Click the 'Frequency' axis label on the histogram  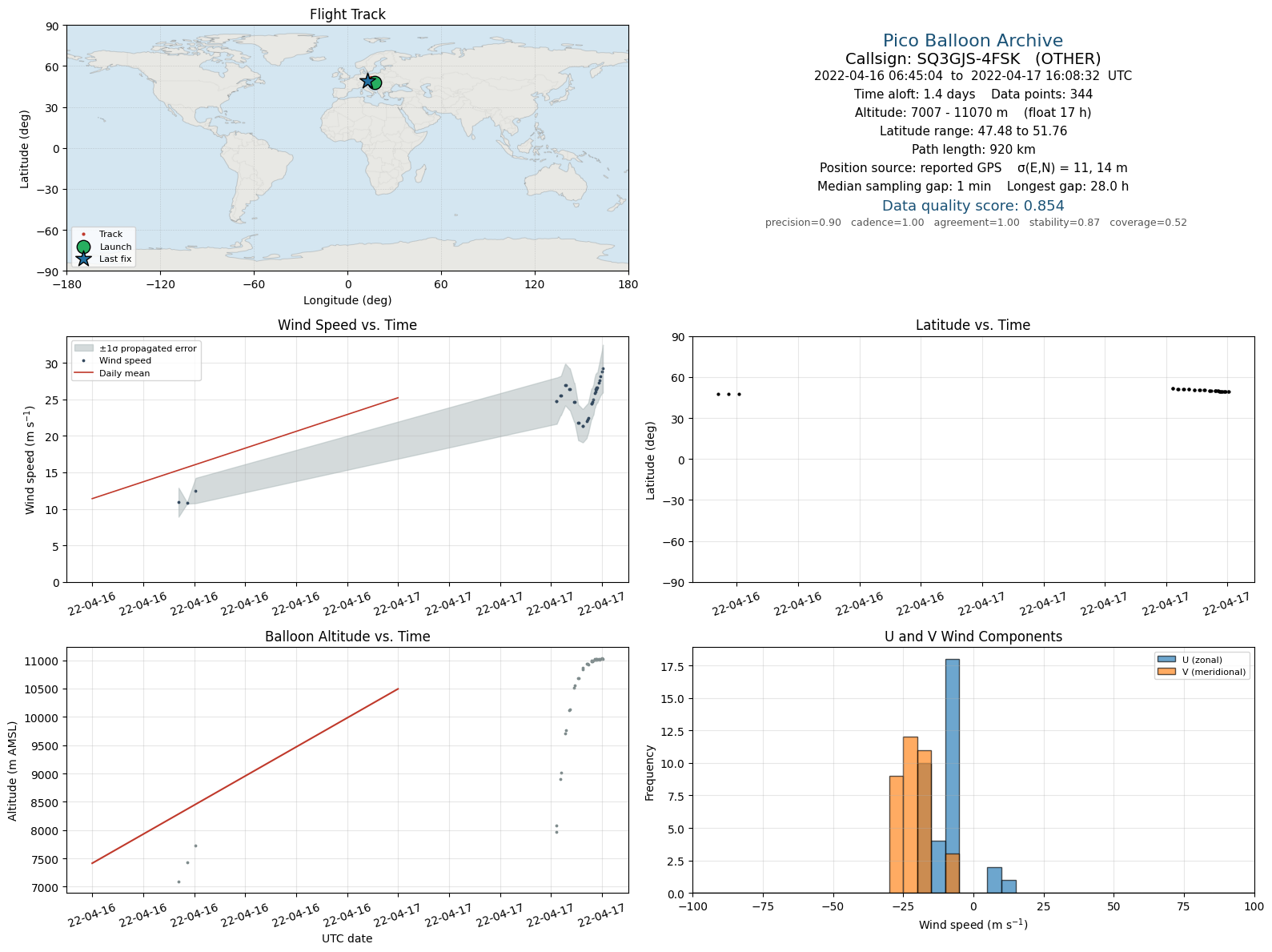point(650,773)
